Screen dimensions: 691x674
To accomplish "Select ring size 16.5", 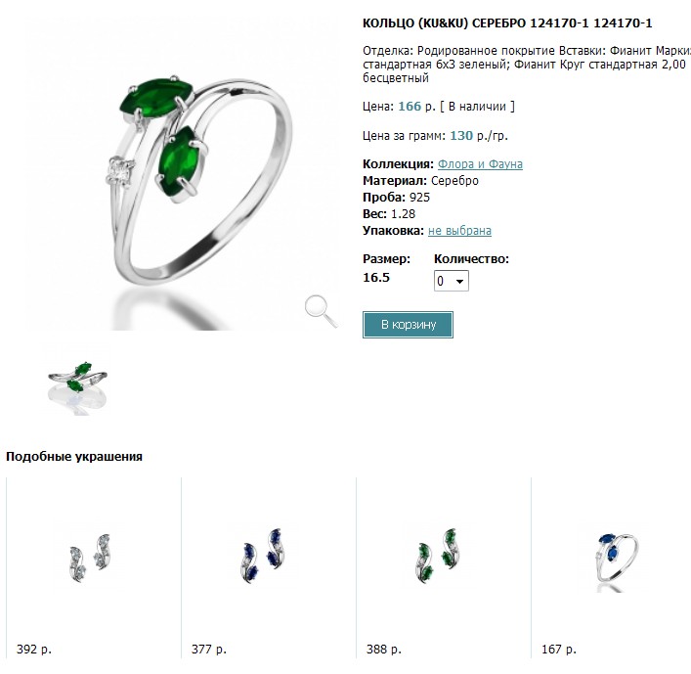I will (376, 278).
